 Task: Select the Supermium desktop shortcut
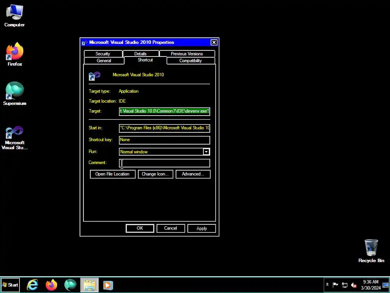click(15, 94)
